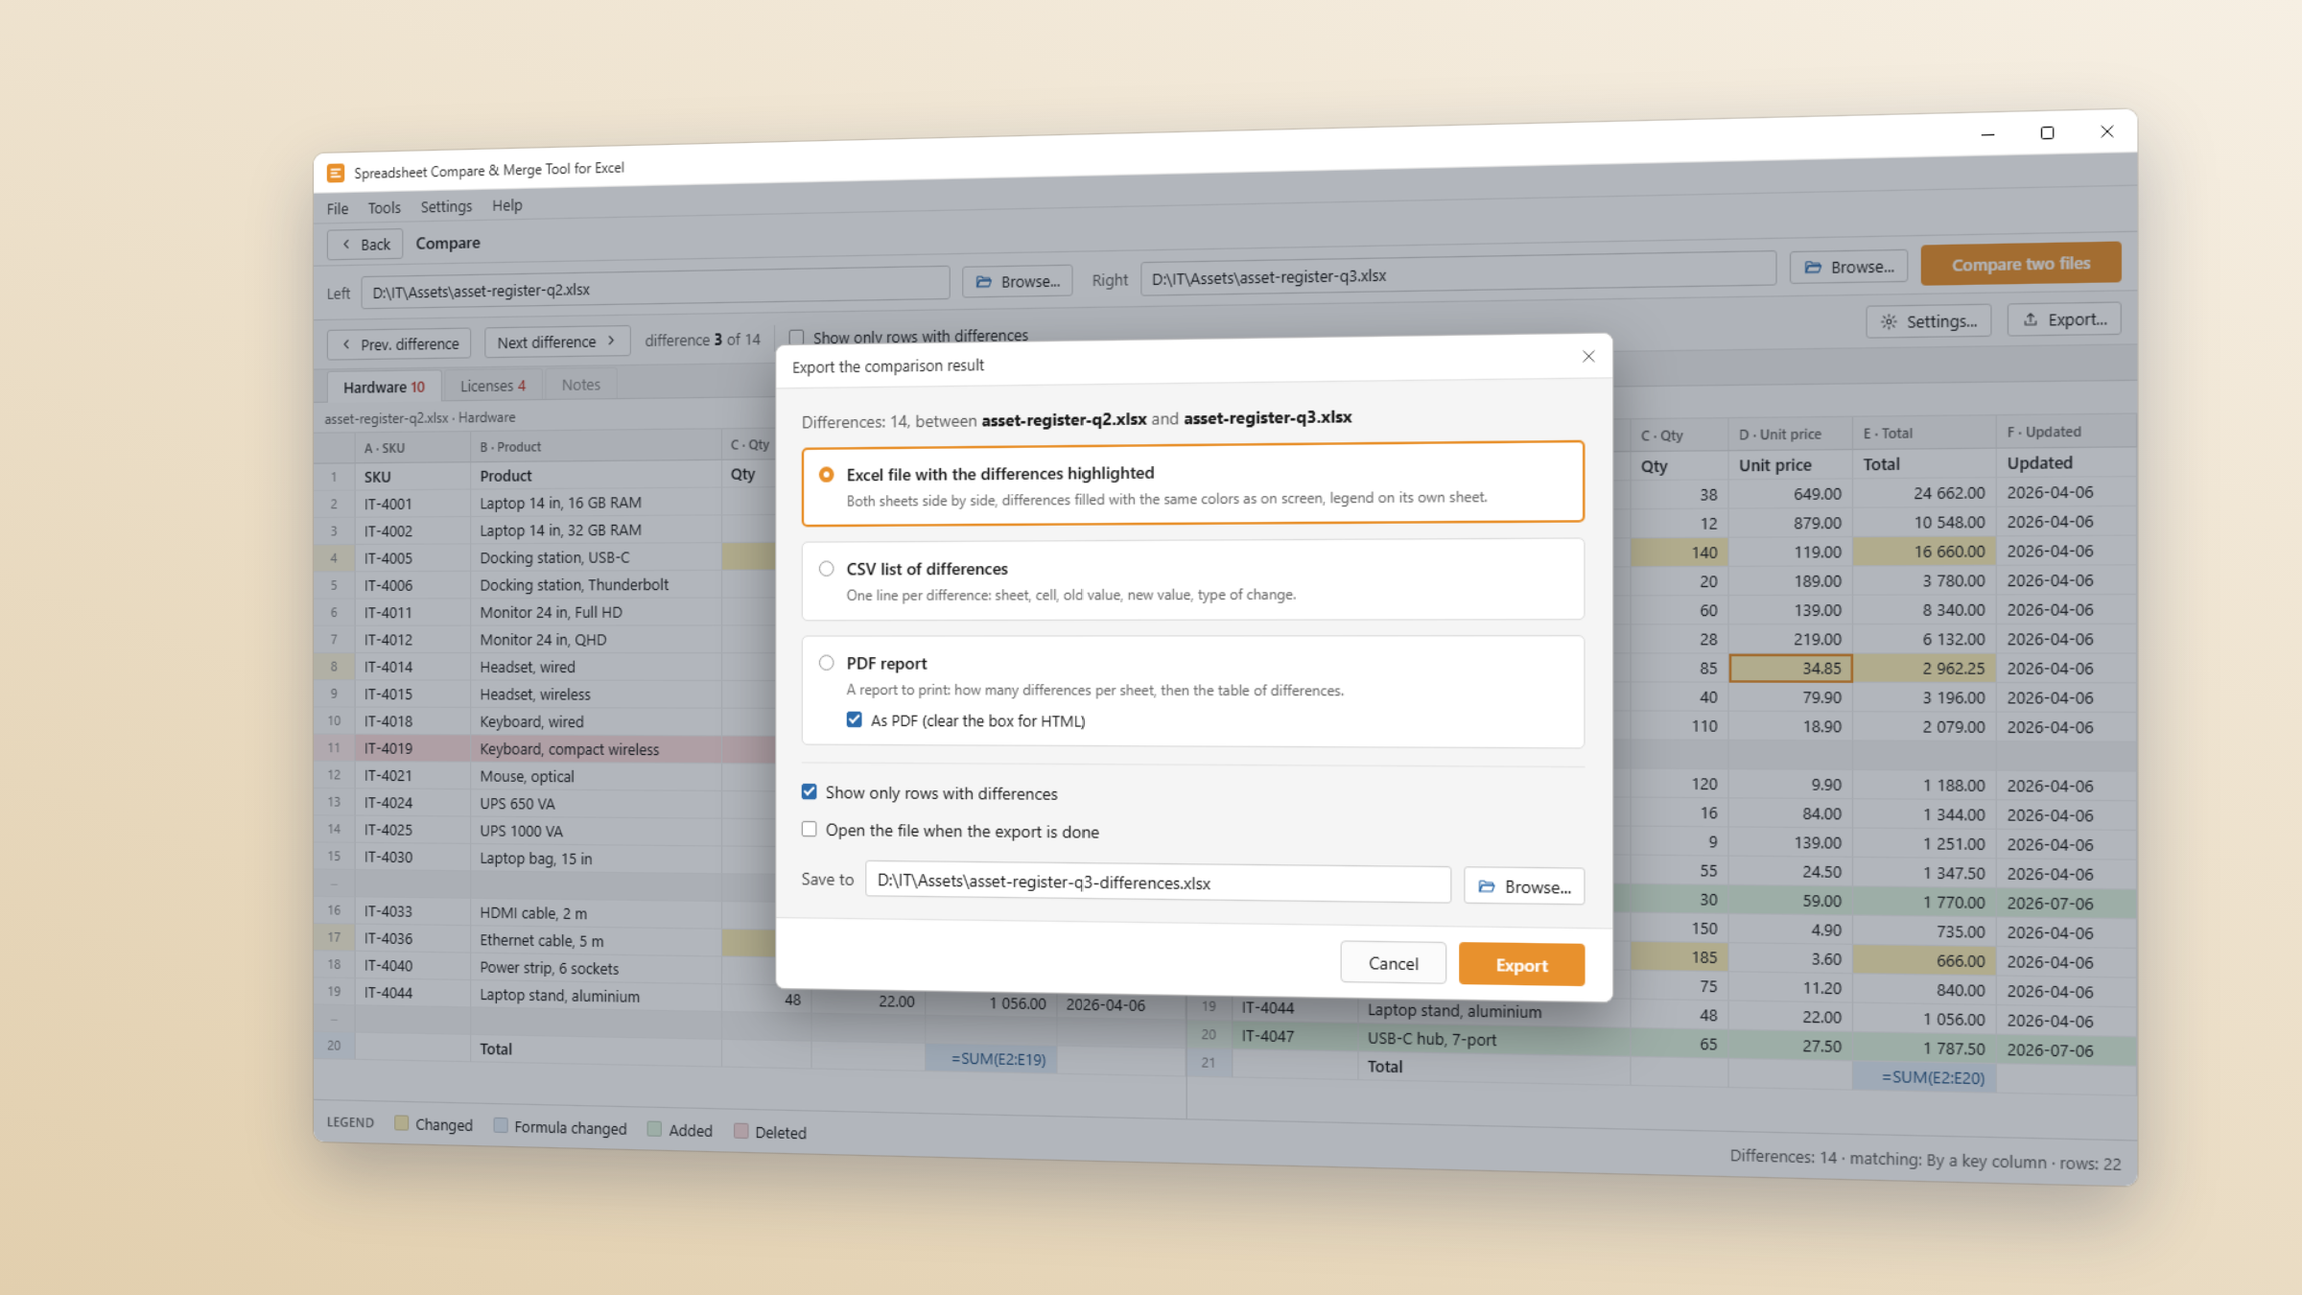The image size is (2302, 1295).
Task: Click Cancel in the export dialog
Action: point(1393,963)
